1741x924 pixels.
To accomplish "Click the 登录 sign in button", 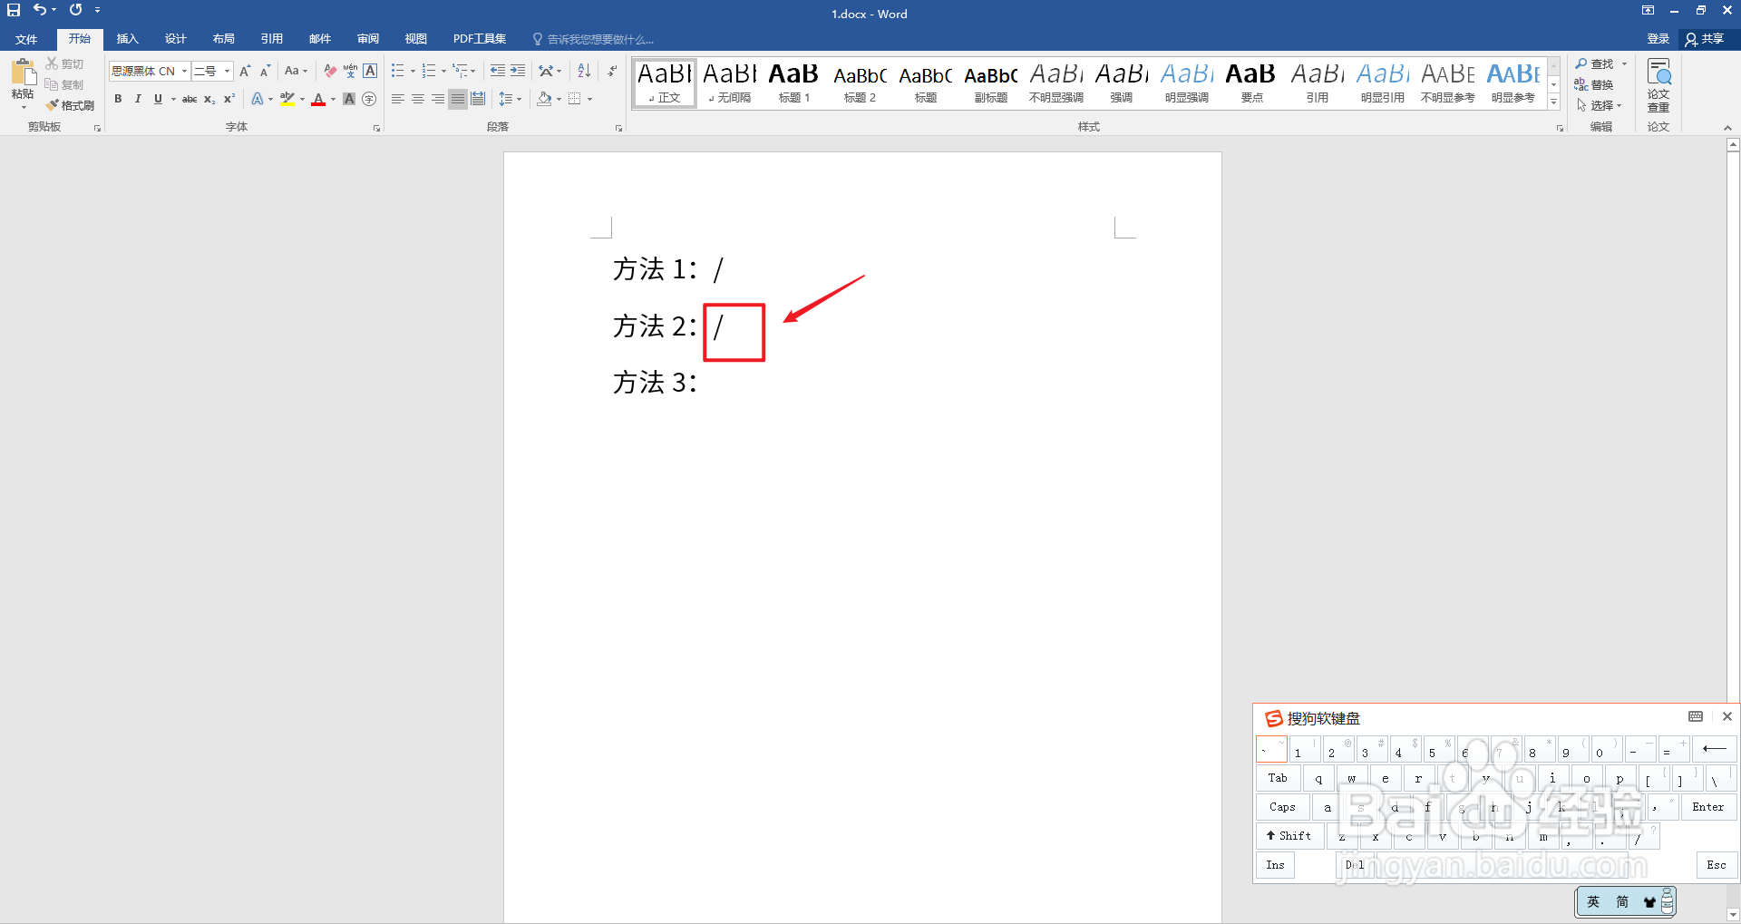I will click(1658, 39).
